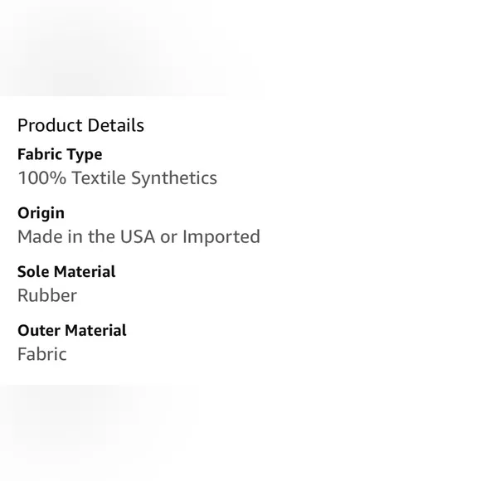Click the Product Details heading
This screenshot has width=481, height=481.
tap(80, 125)
